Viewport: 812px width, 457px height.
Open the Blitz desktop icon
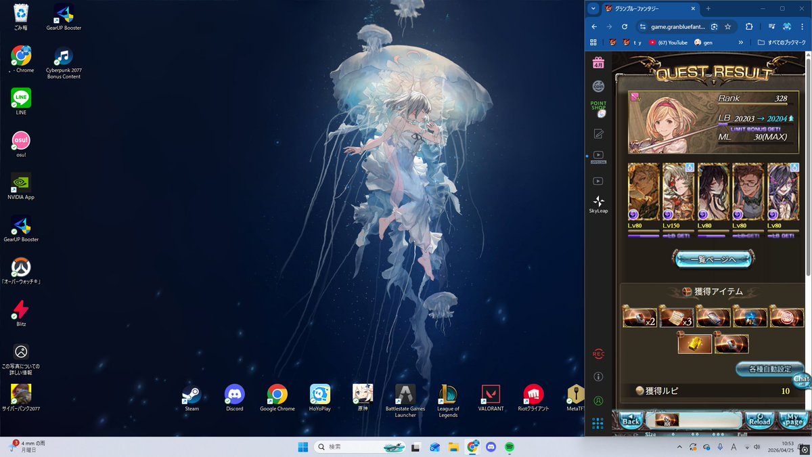(x=21, y=313)
